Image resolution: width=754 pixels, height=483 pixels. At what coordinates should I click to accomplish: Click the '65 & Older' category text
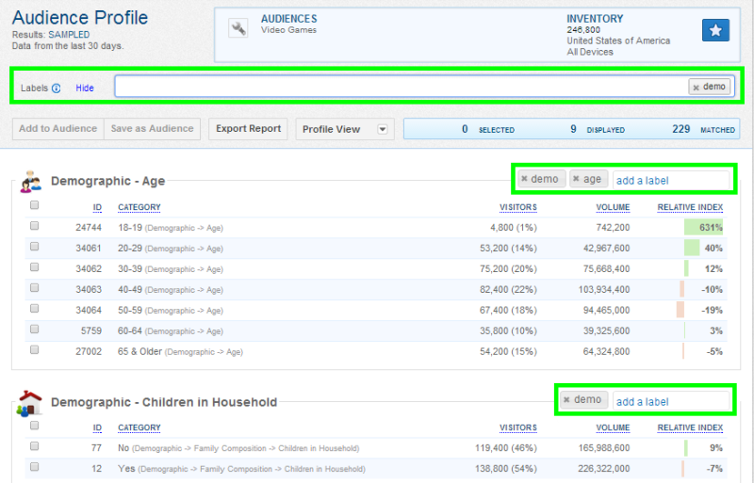tap(139, 351)
